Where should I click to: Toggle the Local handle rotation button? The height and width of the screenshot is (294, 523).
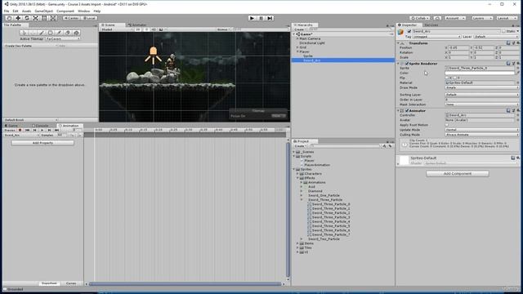(89, 18)
